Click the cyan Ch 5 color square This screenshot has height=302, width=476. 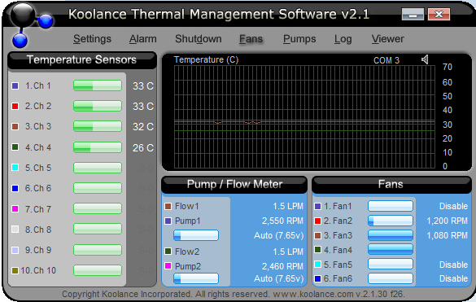[x=15, y=168]
